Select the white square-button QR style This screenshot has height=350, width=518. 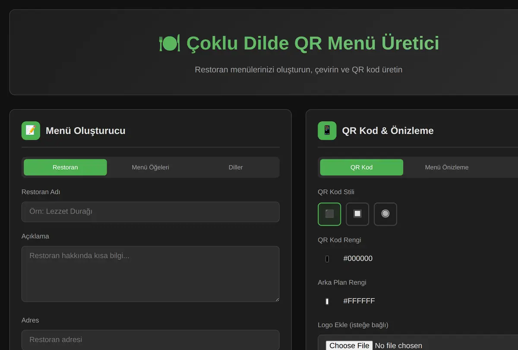click(357, 214)
